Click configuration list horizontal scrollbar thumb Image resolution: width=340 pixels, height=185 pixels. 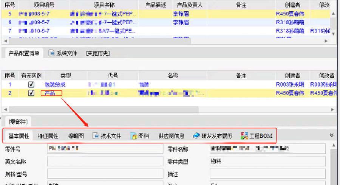coord(104,109)
